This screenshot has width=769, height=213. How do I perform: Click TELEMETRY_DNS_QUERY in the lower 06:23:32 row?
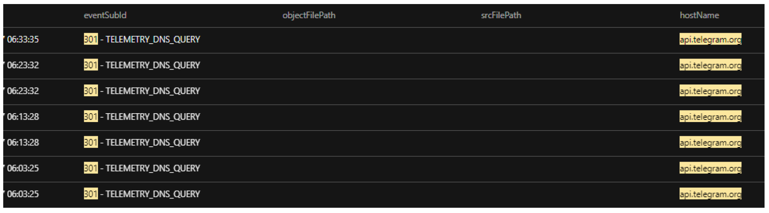coord(153,91)
